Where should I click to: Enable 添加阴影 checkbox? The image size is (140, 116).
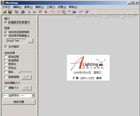(6, 60)
